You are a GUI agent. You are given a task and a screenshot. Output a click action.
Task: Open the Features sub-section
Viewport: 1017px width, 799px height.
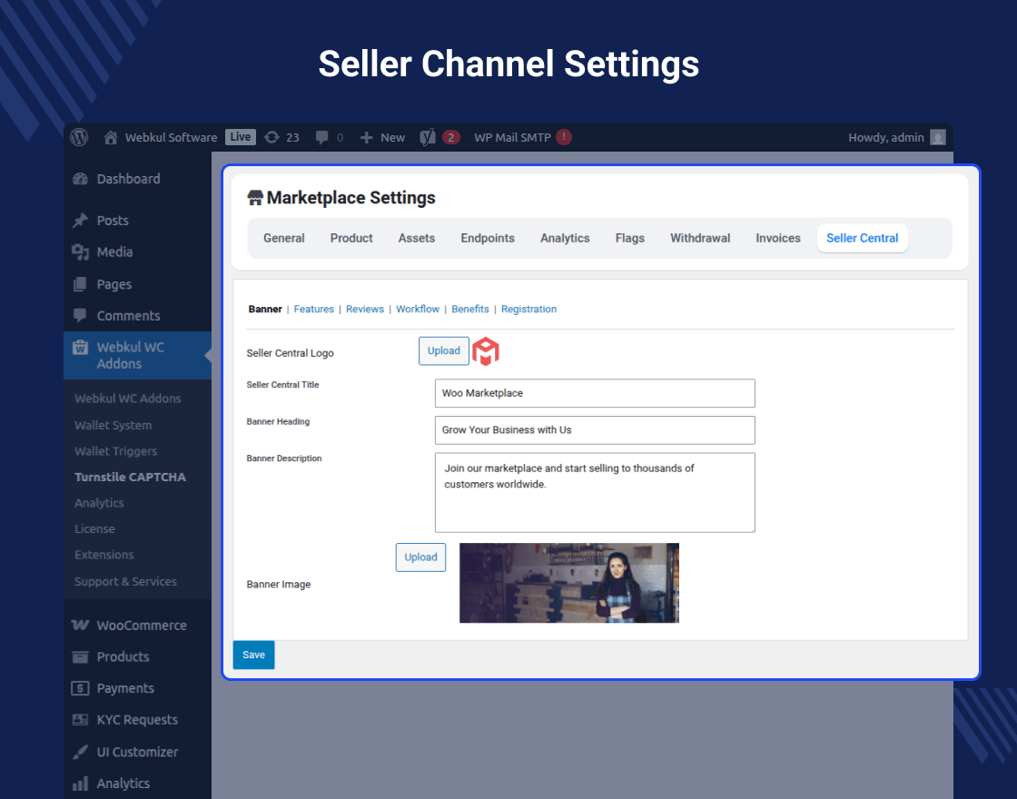(314, 310)
